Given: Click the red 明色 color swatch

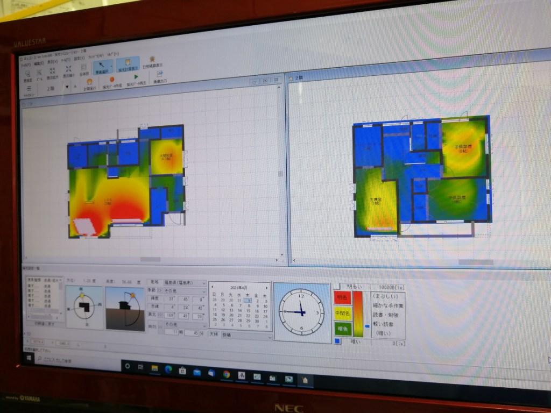Looking at the screenshot, I should click(x=342, y=297).
